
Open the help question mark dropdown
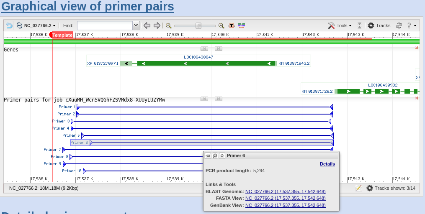point(411,25)
